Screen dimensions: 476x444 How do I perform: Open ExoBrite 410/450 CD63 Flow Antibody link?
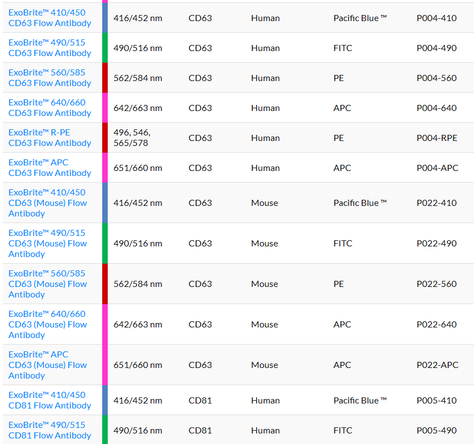tap(50, 18)
